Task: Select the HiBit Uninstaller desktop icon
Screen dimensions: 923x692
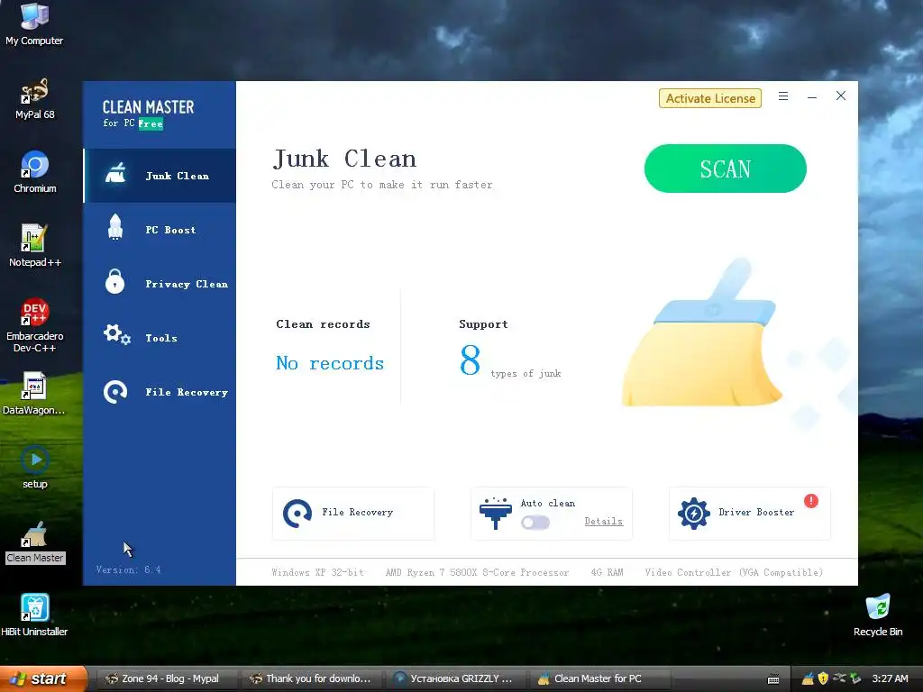Action: tap(34, 615)
